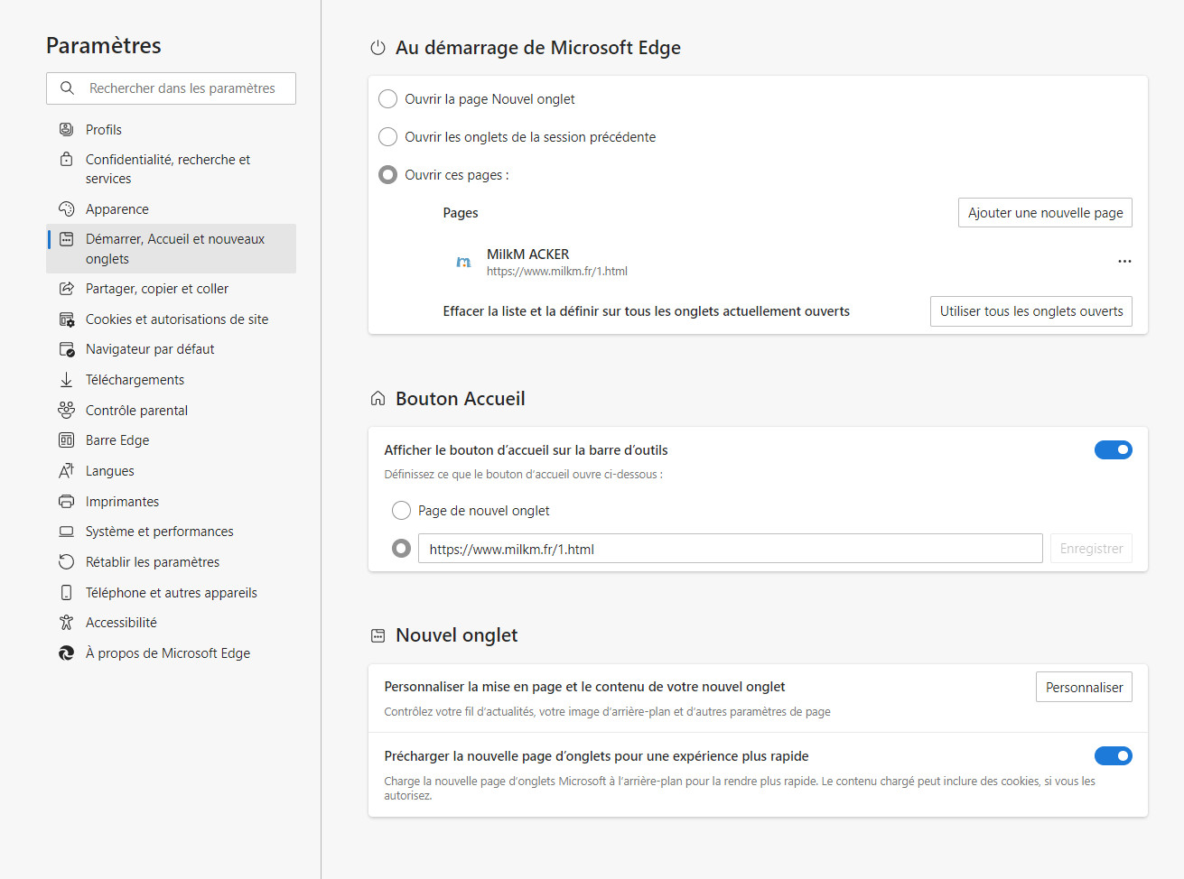1184x879 pixels.
Task: Click the Système et performances laptop icon
Action: click(66, 532)
